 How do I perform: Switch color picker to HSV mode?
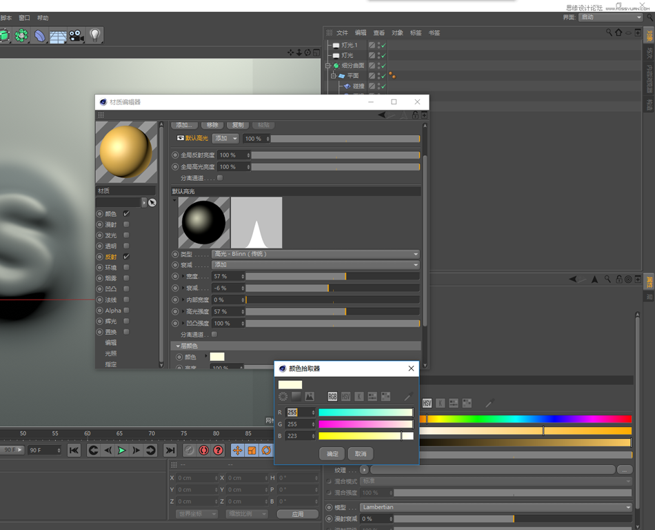pos(346,396)
